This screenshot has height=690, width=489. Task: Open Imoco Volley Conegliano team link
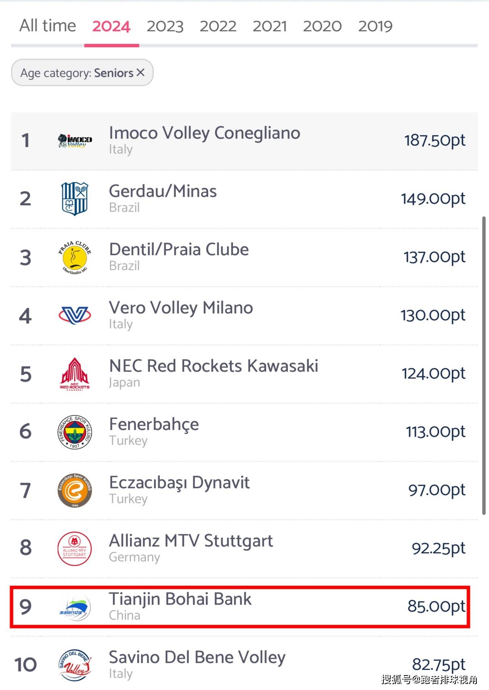205,133
